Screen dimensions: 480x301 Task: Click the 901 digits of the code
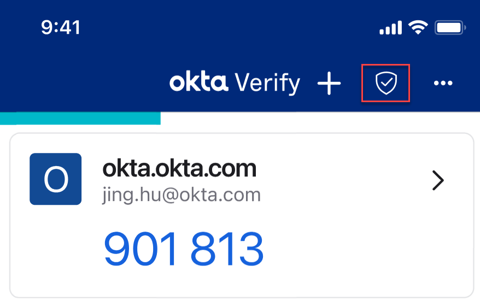coord(140,249)
